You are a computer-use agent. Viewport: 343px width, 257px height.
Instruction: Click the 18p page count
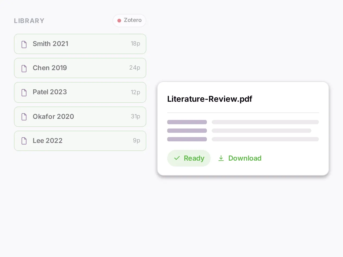135,44
